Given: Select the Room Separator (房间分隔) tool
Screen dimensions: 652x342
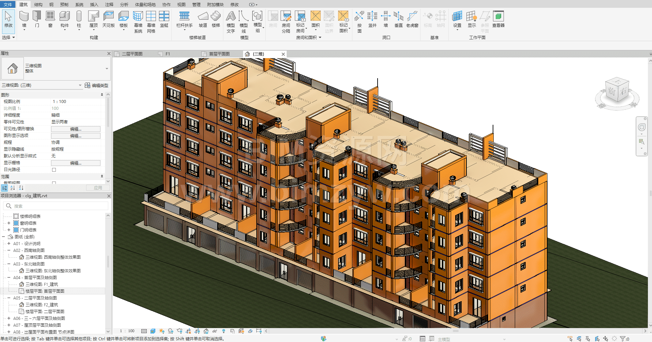Looking at the screenshot, I should [x=286, y=22].
